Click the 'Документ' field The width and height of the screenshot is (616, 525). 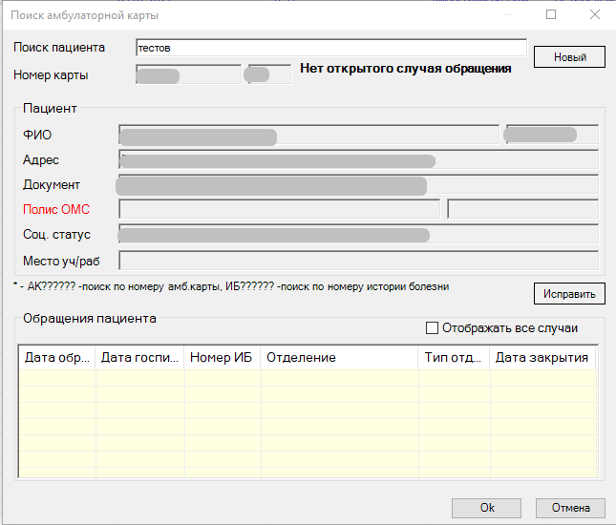coord(358,184)
